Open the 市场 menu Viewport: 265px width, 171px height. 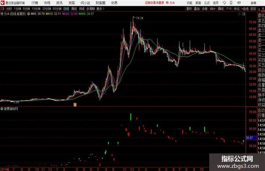click(47, 3)
